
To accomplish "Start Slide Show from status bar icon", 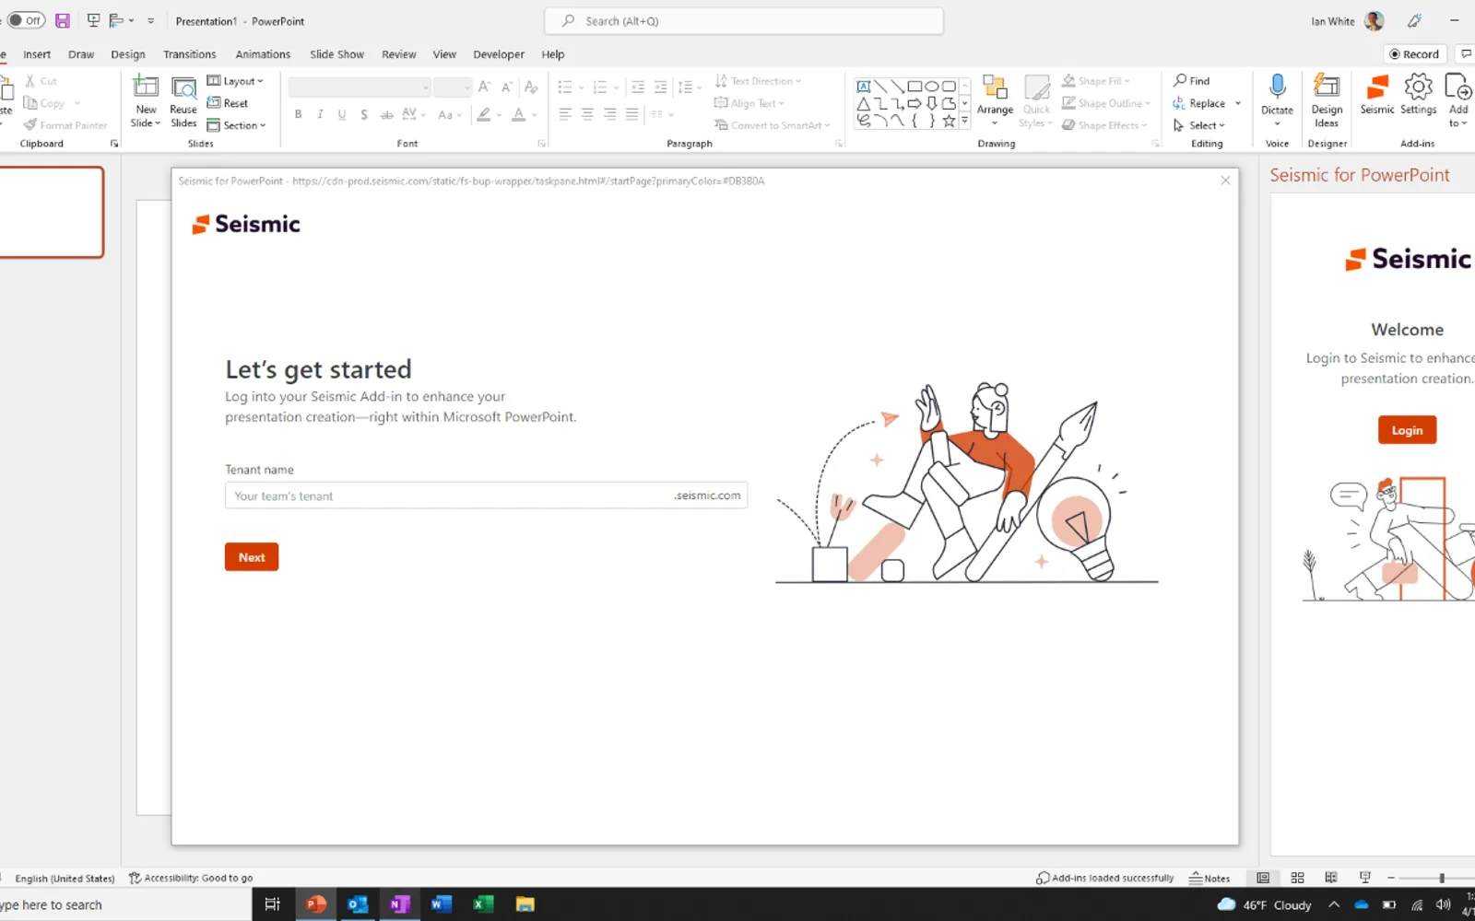I will pyautogui.click(x=1364, y=878).
